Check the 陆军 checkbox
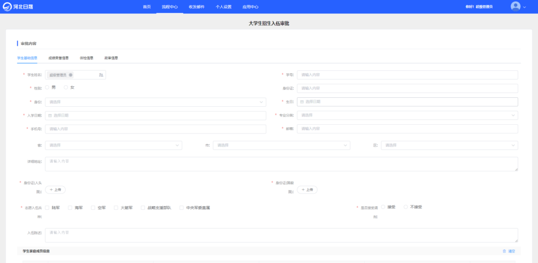The width and height of the screenshot is (538, 263). (47, 208)
